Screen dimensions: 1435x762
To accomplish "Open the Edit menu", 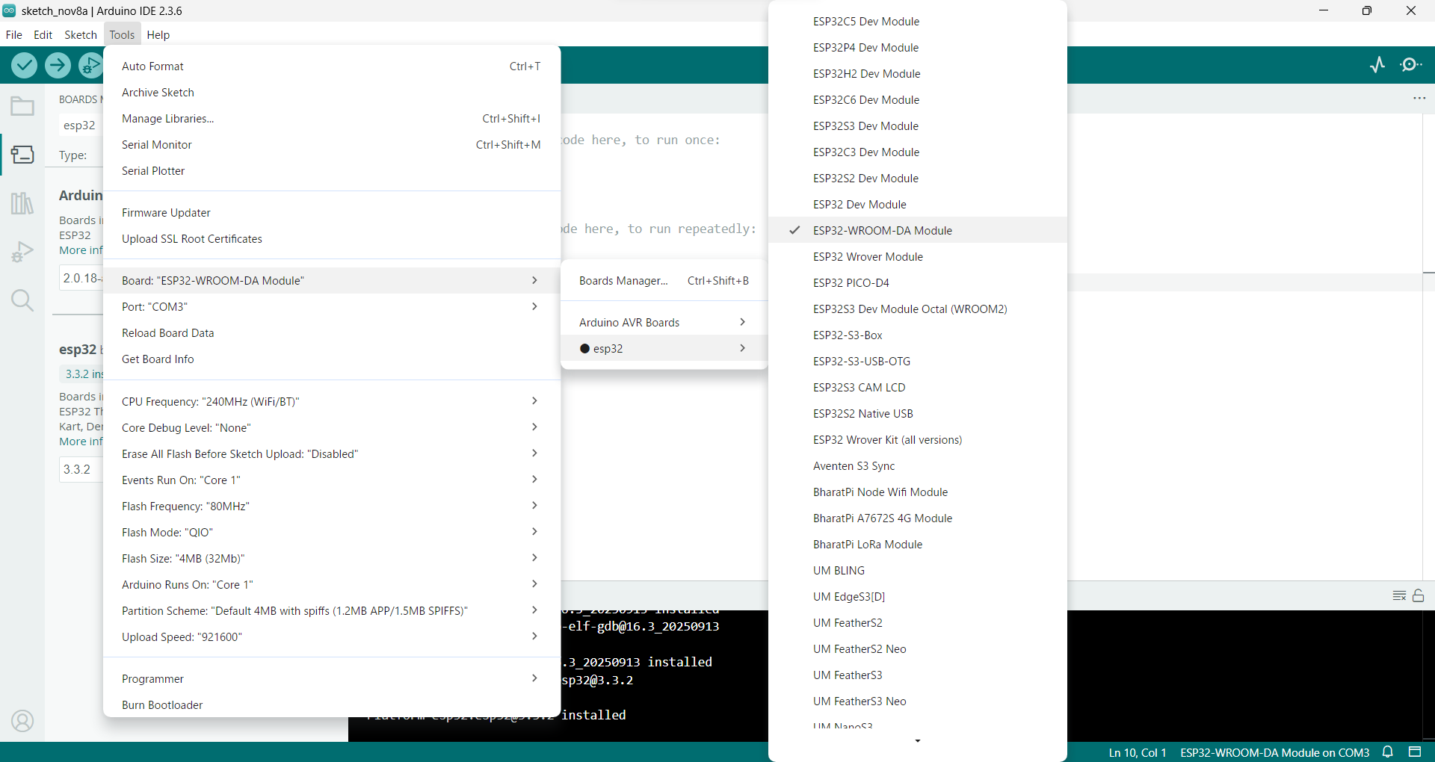I will pyautogui.click(x=43, y=34).
